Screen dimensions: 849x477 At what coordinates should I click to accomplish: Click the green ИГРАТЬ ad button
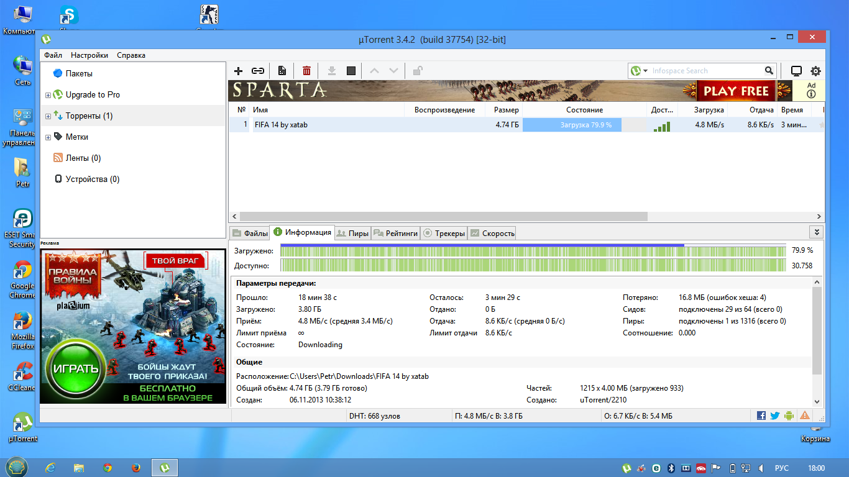pyautogui.click(x=76, y=368)
